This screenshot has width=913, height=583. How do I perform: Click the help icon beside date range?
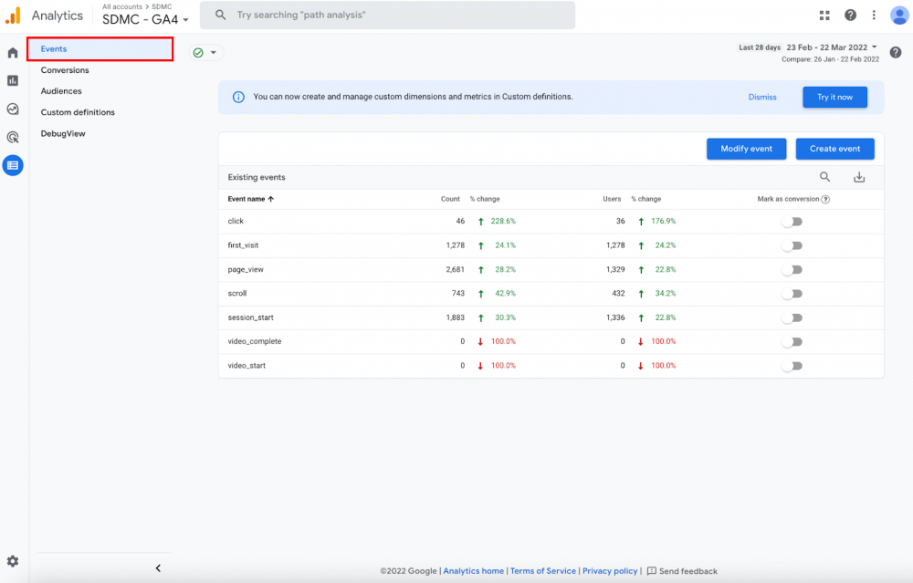click(x=896, y=52)
